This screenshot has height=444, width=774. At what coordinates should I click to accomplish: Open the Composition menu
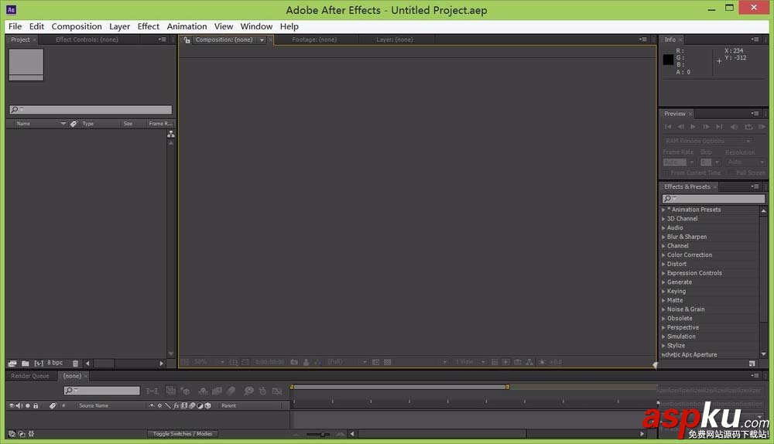77,26
